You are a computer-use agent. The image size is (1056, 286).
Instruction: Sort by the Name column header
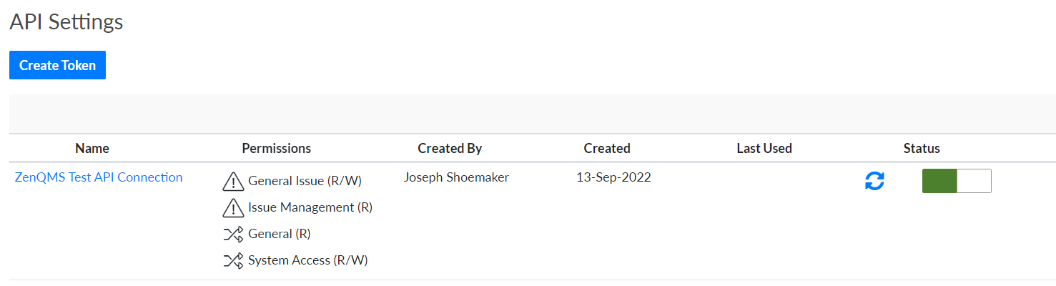coord(92,149)
